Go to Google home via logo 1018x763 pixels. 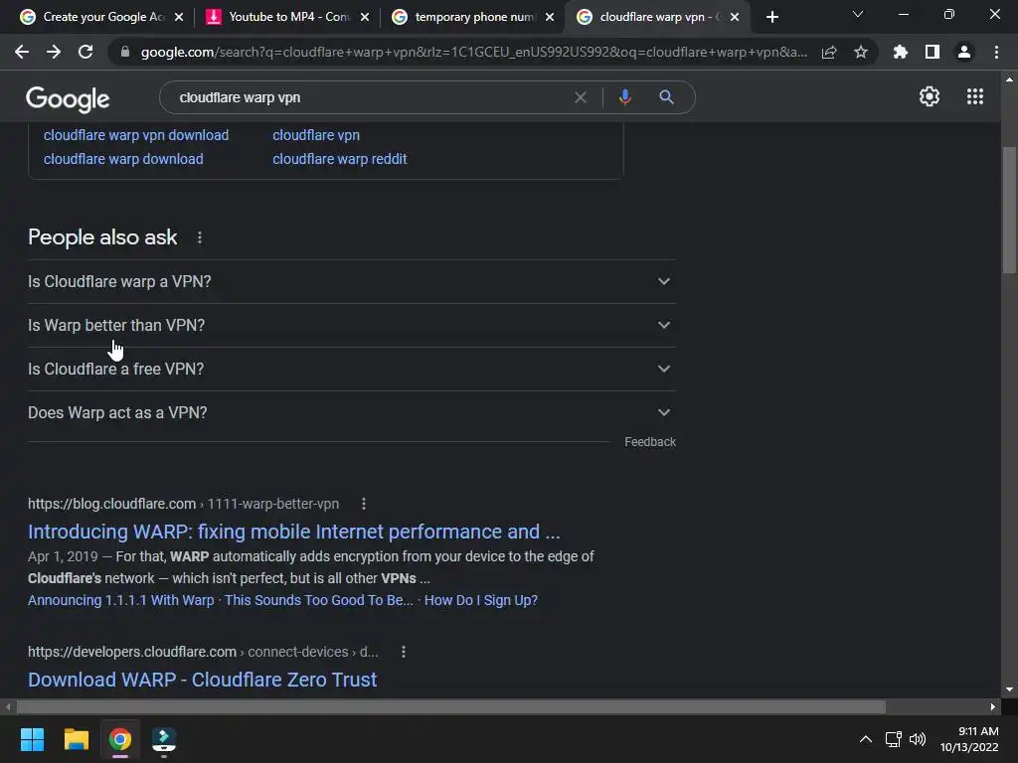[x=68, y=98]
